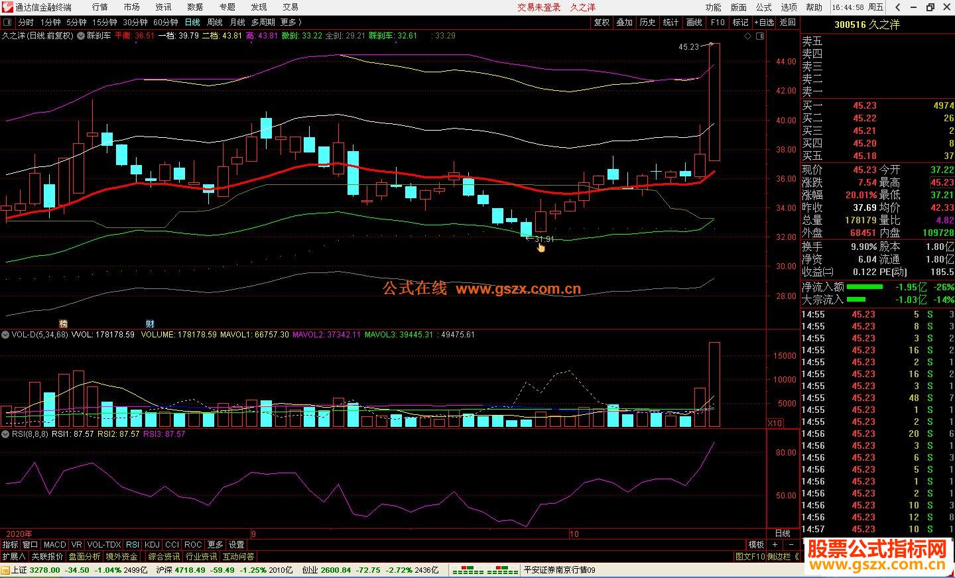This screenshot has height=578, width=955.
Task: Select the 15分钟 period
Action: click(104, 23)
